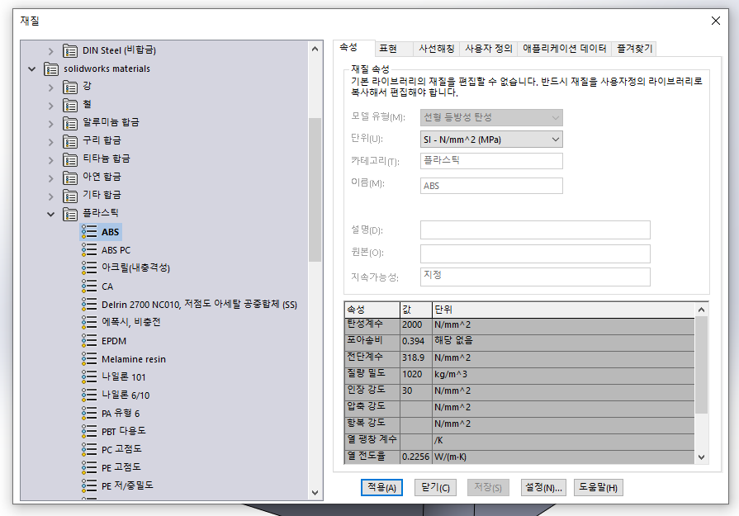Open the 단위(U) units dropdown
Screen dimensions: 739x516
(x=555, y=139)
